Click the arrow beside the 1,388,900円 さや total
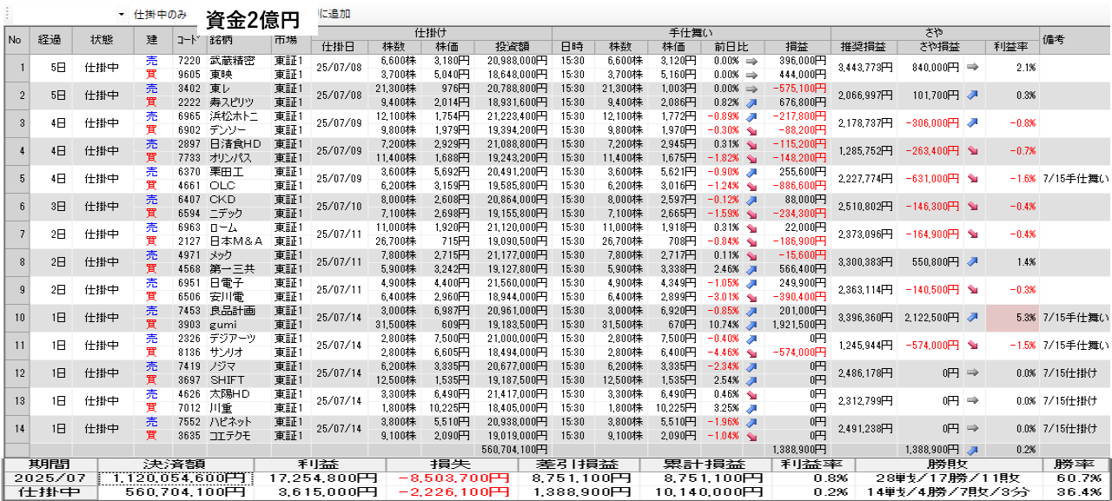1112x501 pixels. point(973,450)
